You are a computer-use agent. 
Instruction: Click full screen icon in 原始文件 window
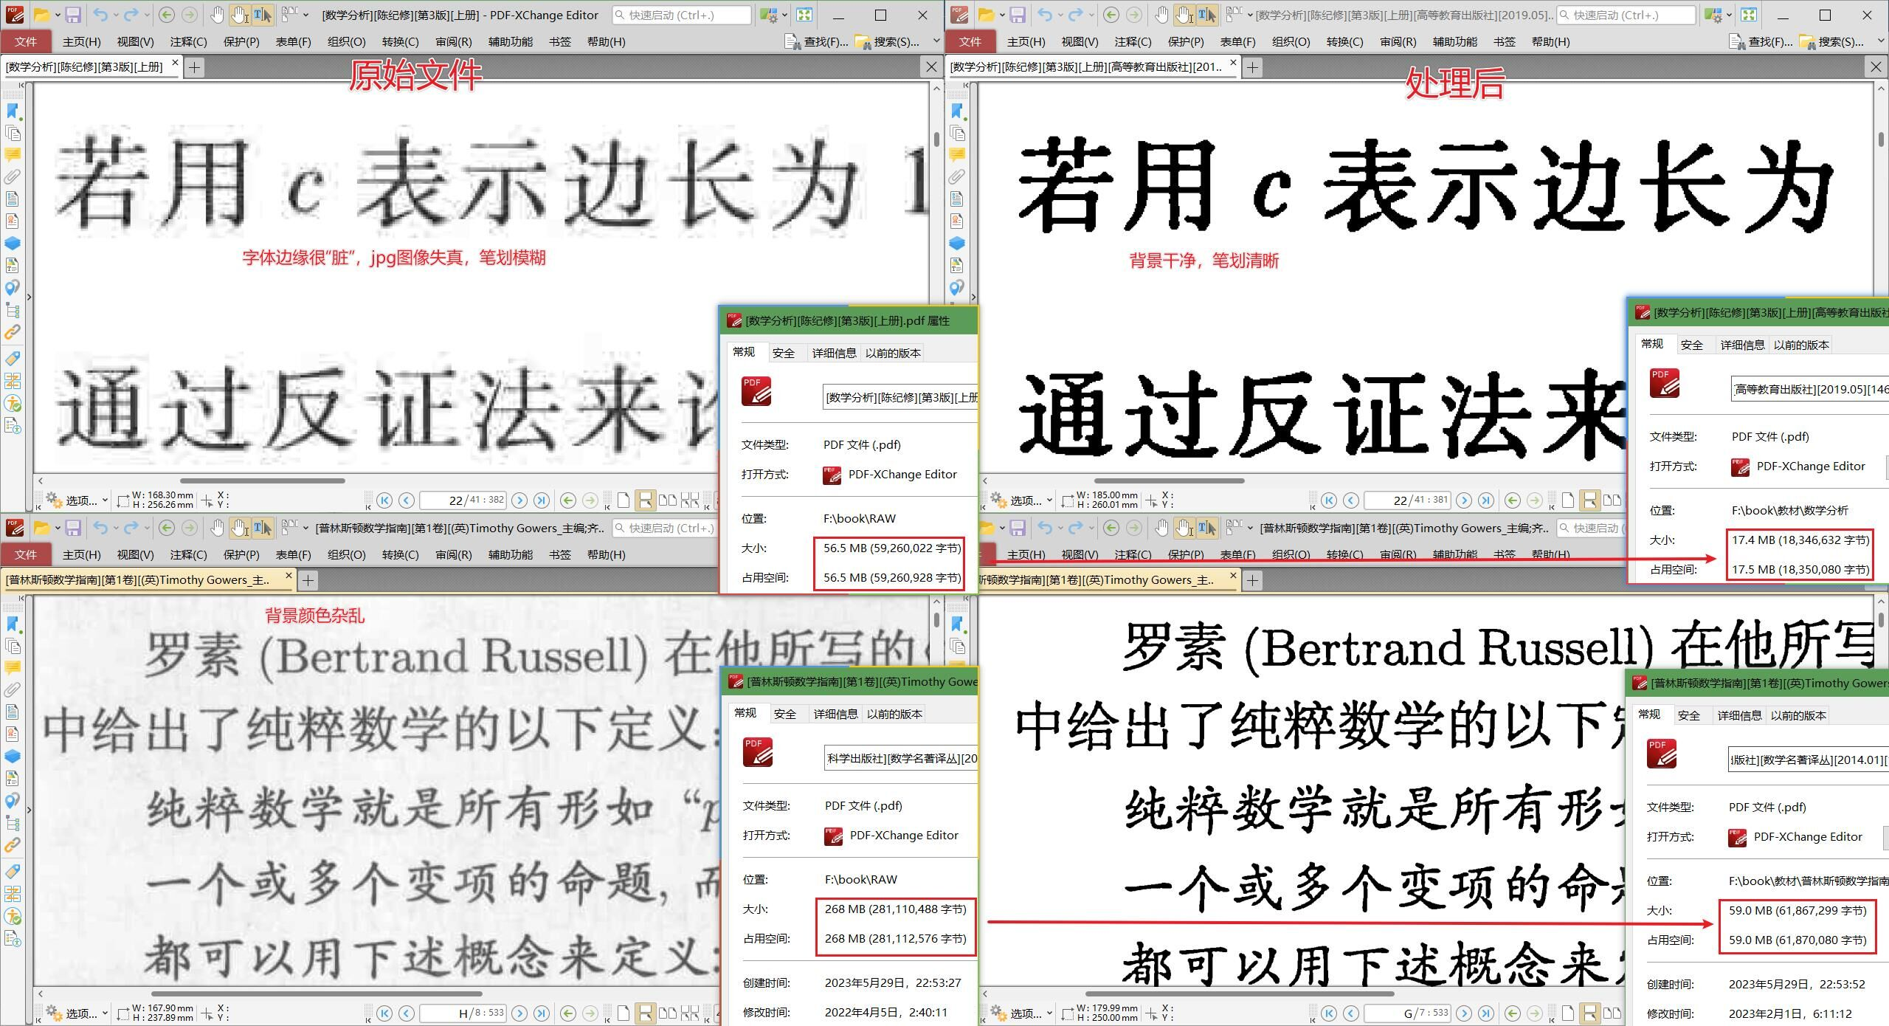click(x=804, y=15)
